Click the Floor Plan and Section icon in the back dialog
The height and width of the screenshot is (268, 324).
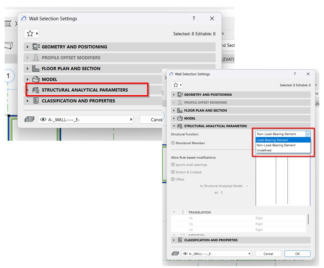pos(36,68)
